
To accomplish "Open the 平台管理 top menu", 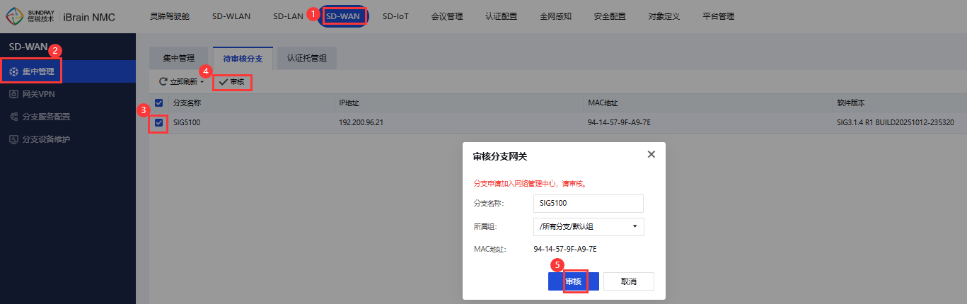I will point(718,16).
